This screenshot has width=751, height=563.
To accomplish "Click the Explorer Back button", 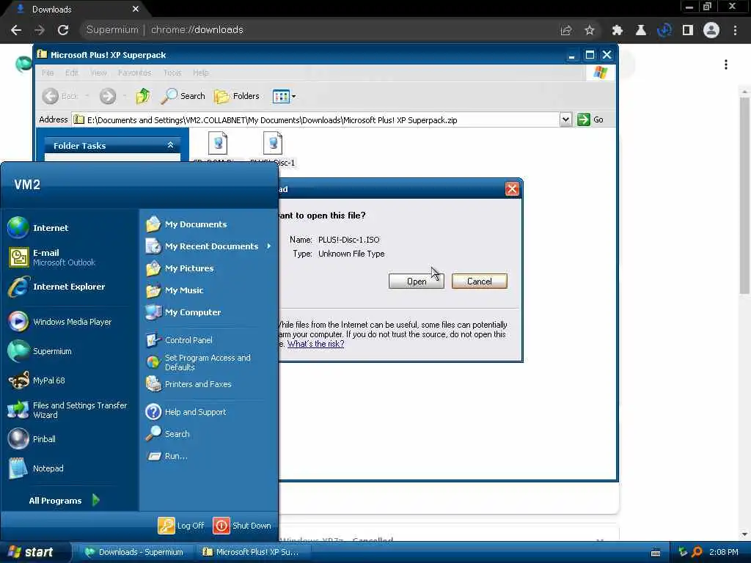I will (59, 96).
